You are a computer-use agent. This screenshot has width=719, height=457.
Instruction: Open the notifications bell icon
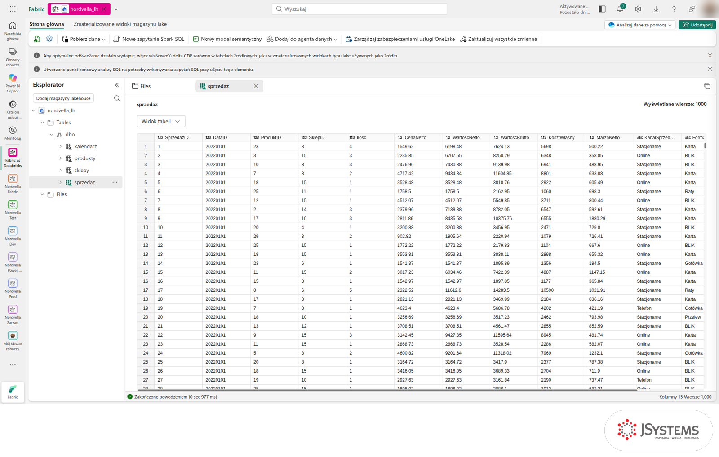coord(620,9)
